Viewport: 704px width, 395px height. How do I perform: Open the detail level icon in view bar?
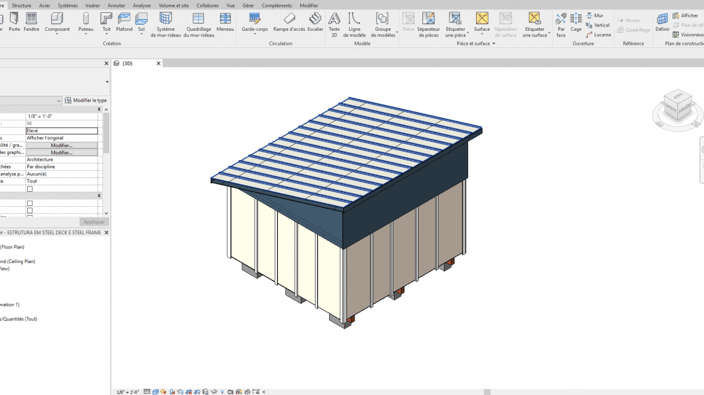click(x=147, y=391)
